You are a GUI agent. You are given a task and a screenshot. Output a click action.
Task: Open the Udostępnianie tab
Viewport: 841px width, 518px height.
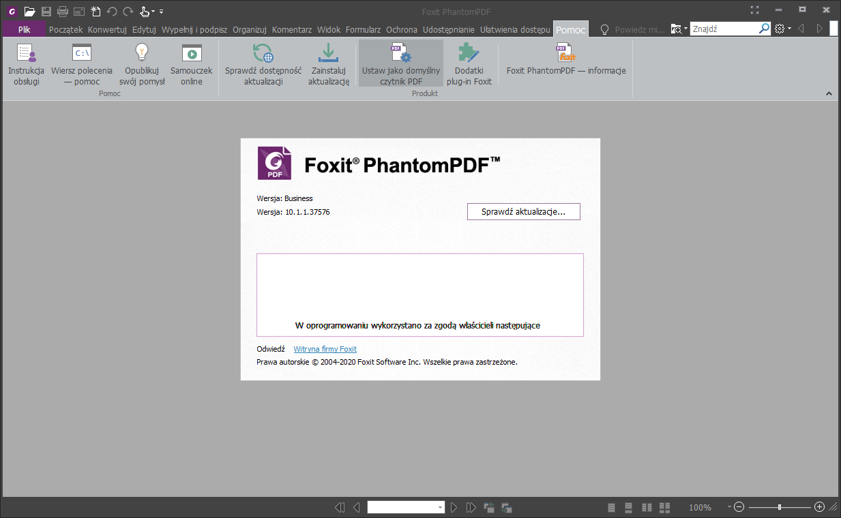pos(449,29)
